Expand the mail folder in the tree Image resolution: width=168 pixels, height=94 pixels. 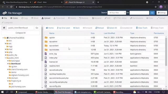(x=6, y=49)
